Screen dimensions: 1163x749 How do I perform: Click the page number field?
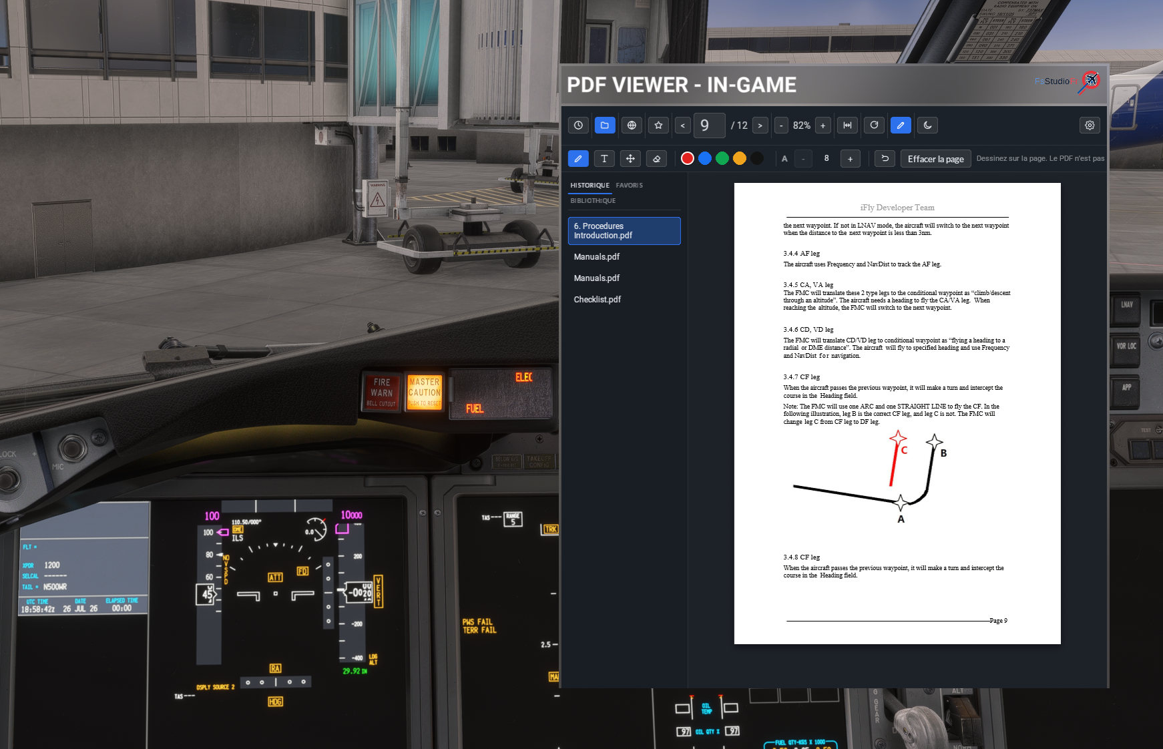point(709,126)
